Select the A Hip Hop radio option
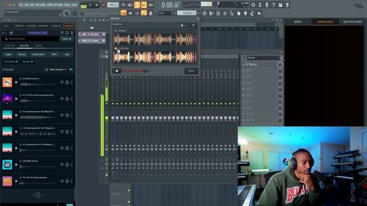This screenshot has width=367, height=206. 116,48
